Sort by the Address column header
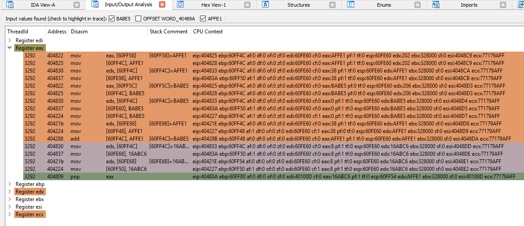The height and width of the screenshot is (226, 524). coord(57,32)
